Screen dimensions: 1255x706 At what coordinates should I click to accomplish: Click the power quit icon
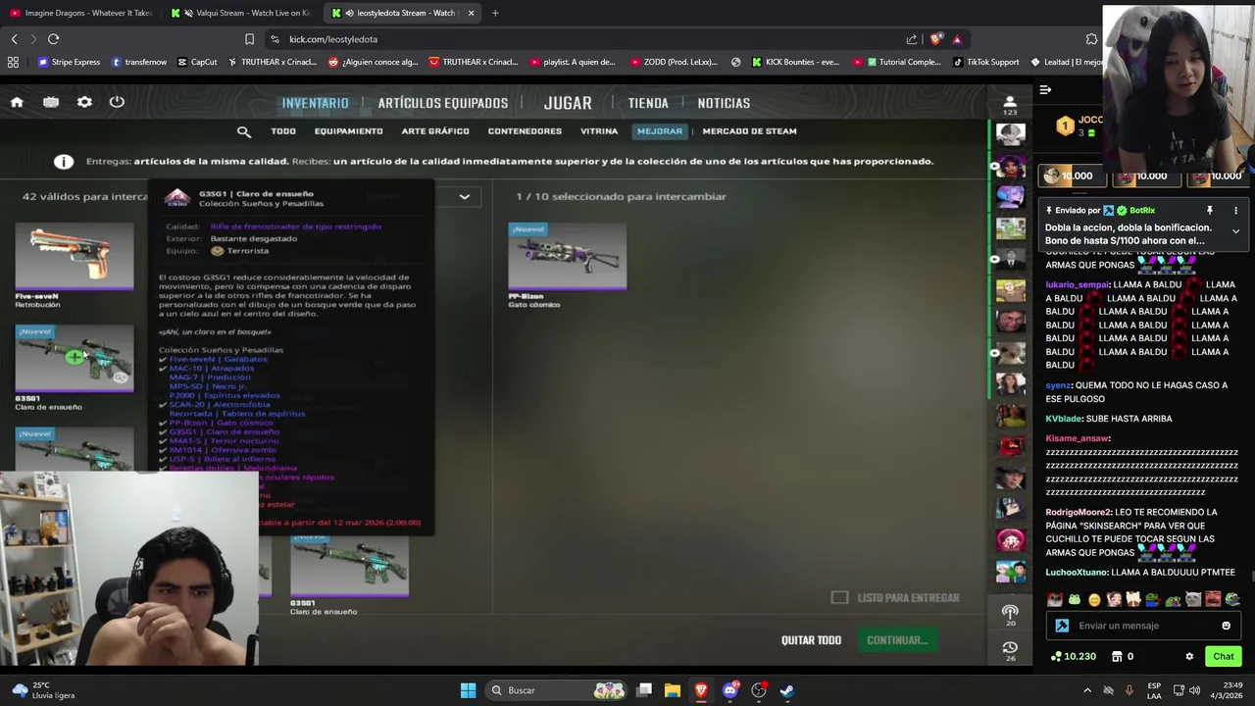(117, 102)
